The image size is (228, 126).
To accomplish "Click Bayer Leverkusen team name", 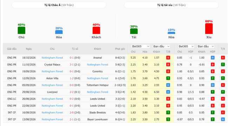I will (98, 119).
